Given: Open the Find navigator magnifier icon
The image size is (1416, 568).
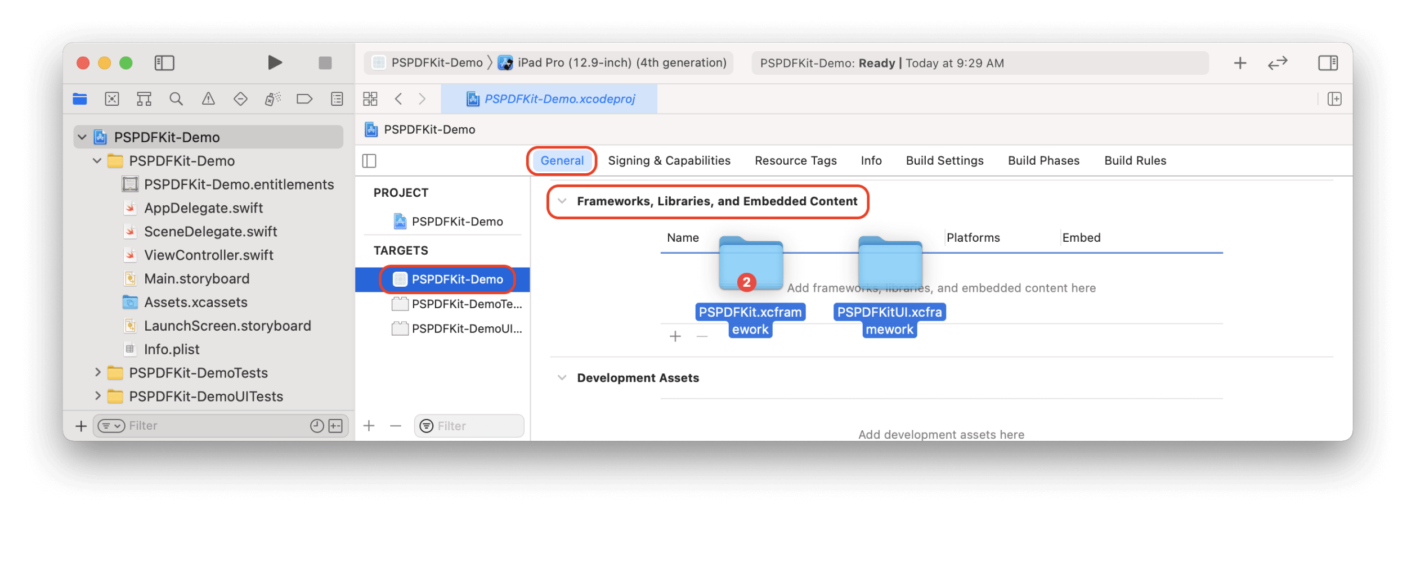Looking at the screenshot, I should (x=176, y=98).
